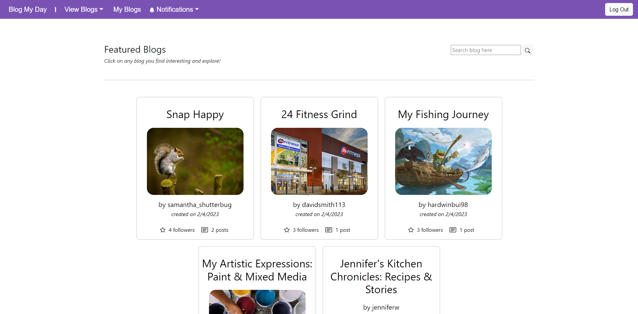Open the Snap Happy blog title
638x314 pixels.
coord(195,114)
